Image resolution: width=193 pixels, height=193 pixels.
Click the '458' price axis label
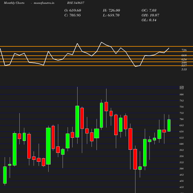coord(181,181)
